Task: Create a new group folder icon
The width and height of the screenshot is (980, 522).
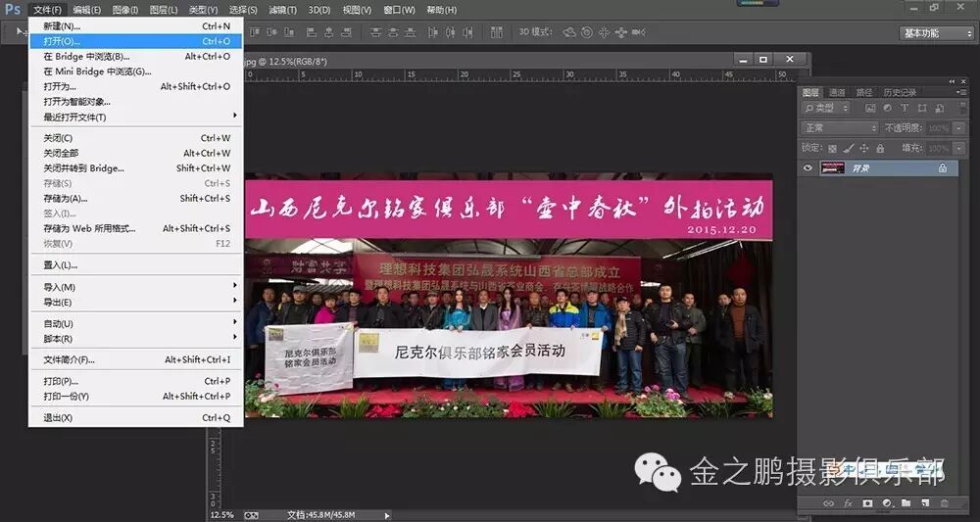Action: [906, 502]
